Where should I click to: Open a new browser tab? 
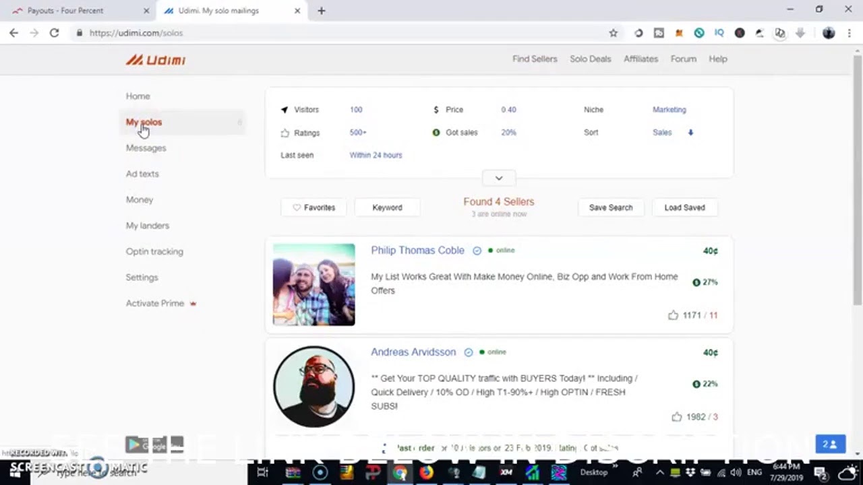tap(321, 11)
